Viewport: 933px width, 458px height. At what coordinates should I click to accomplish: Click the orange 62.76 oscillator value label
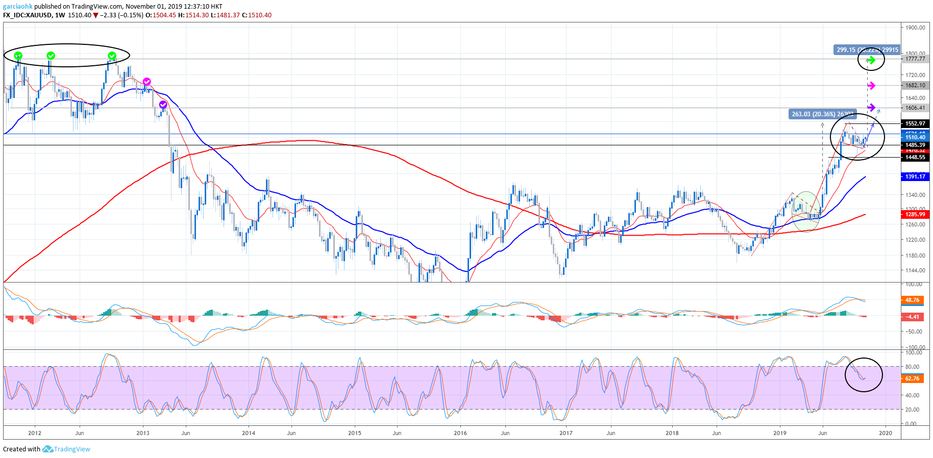click(x=912, y=378)
